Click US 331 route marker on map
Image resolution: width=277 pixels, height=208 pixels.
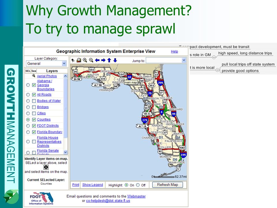[x=91, y=70]
